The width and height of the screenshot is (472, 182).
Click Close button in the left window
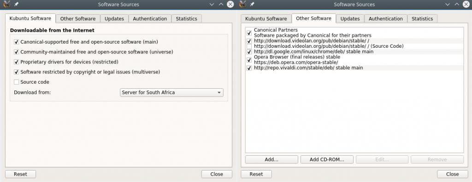(217, 174)
